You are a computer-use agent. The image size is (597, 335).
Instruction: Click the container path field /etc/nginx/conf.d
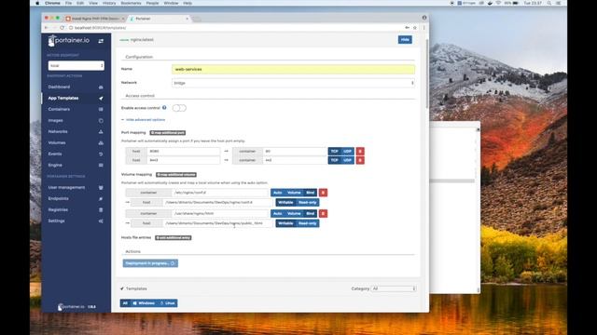(x=220, y=193)
